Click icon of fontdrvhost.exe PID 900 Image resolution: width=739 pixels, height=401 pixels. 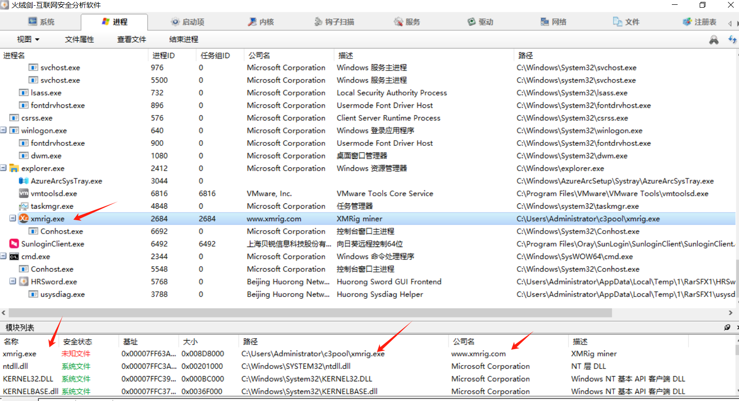click(23, 143)
